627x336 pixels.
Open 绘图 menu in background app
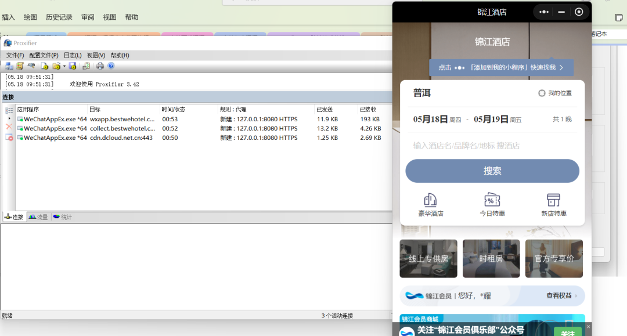pos(30,17)
